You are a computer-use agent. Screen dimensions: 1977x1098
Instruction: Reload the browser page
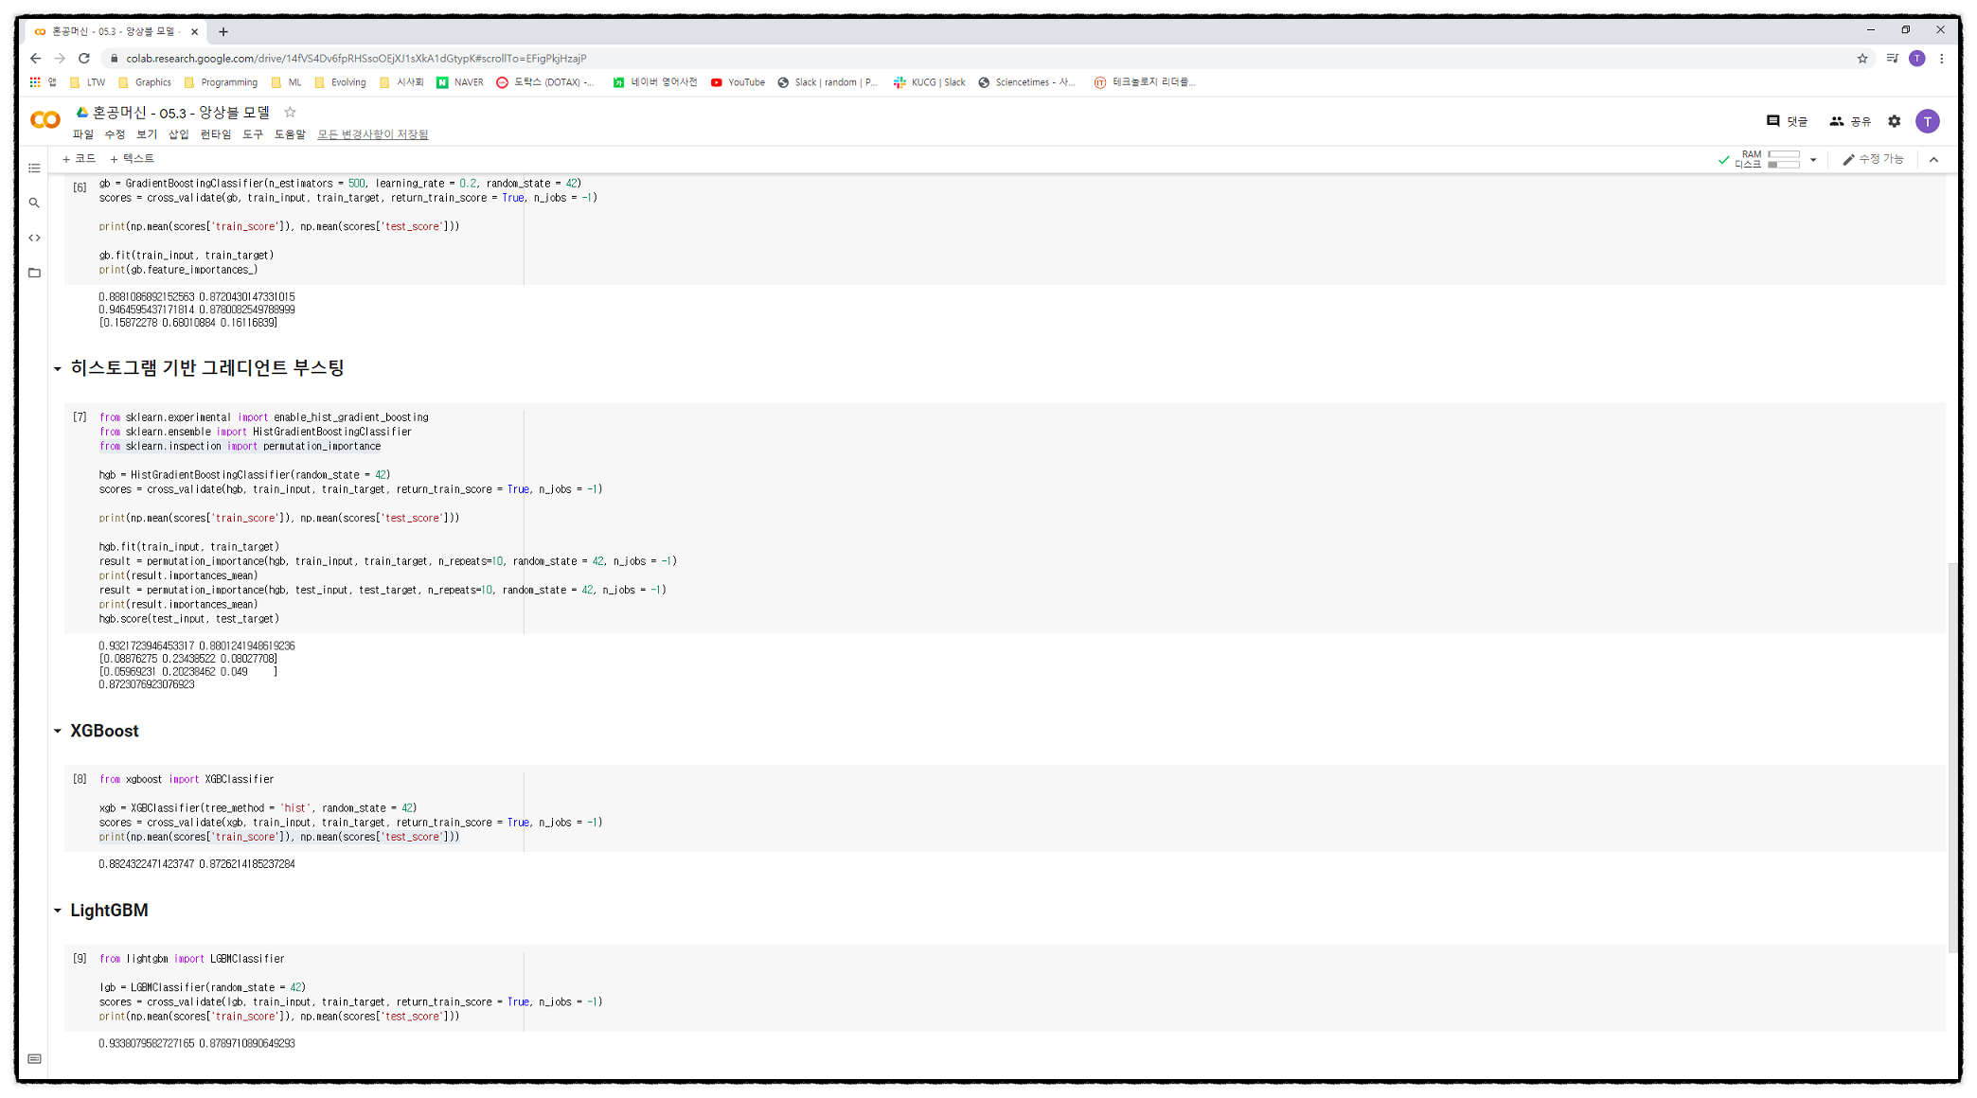click(x=83, y=58)
